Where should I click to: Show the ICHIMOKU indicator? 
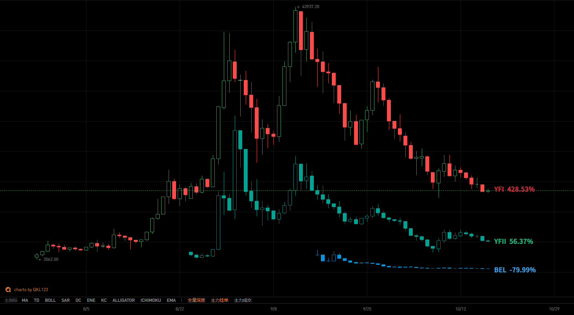[151, 300]
